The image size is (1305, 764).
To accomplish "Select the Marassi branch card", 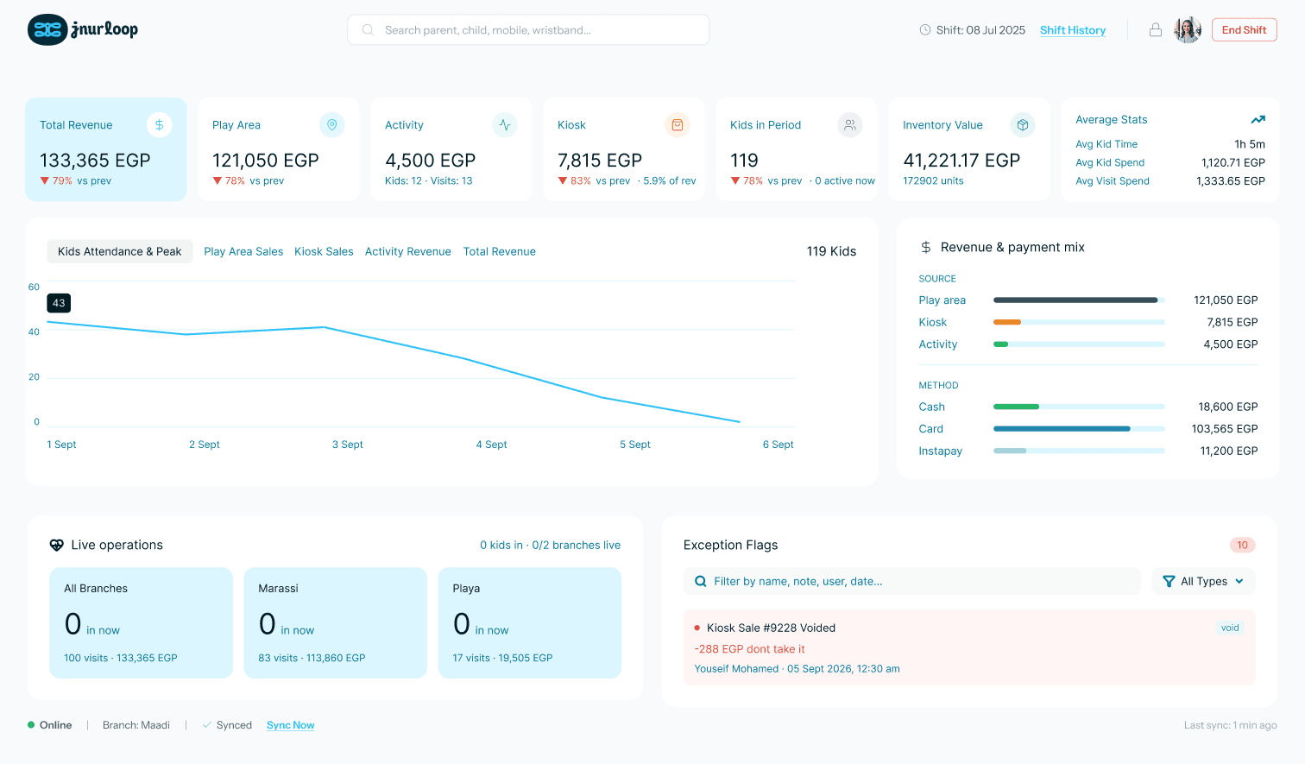I will click(x=335, y=622).
